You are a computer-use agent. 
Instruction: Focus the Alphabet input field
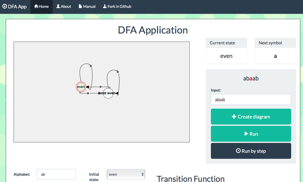(x=56, y=174)
